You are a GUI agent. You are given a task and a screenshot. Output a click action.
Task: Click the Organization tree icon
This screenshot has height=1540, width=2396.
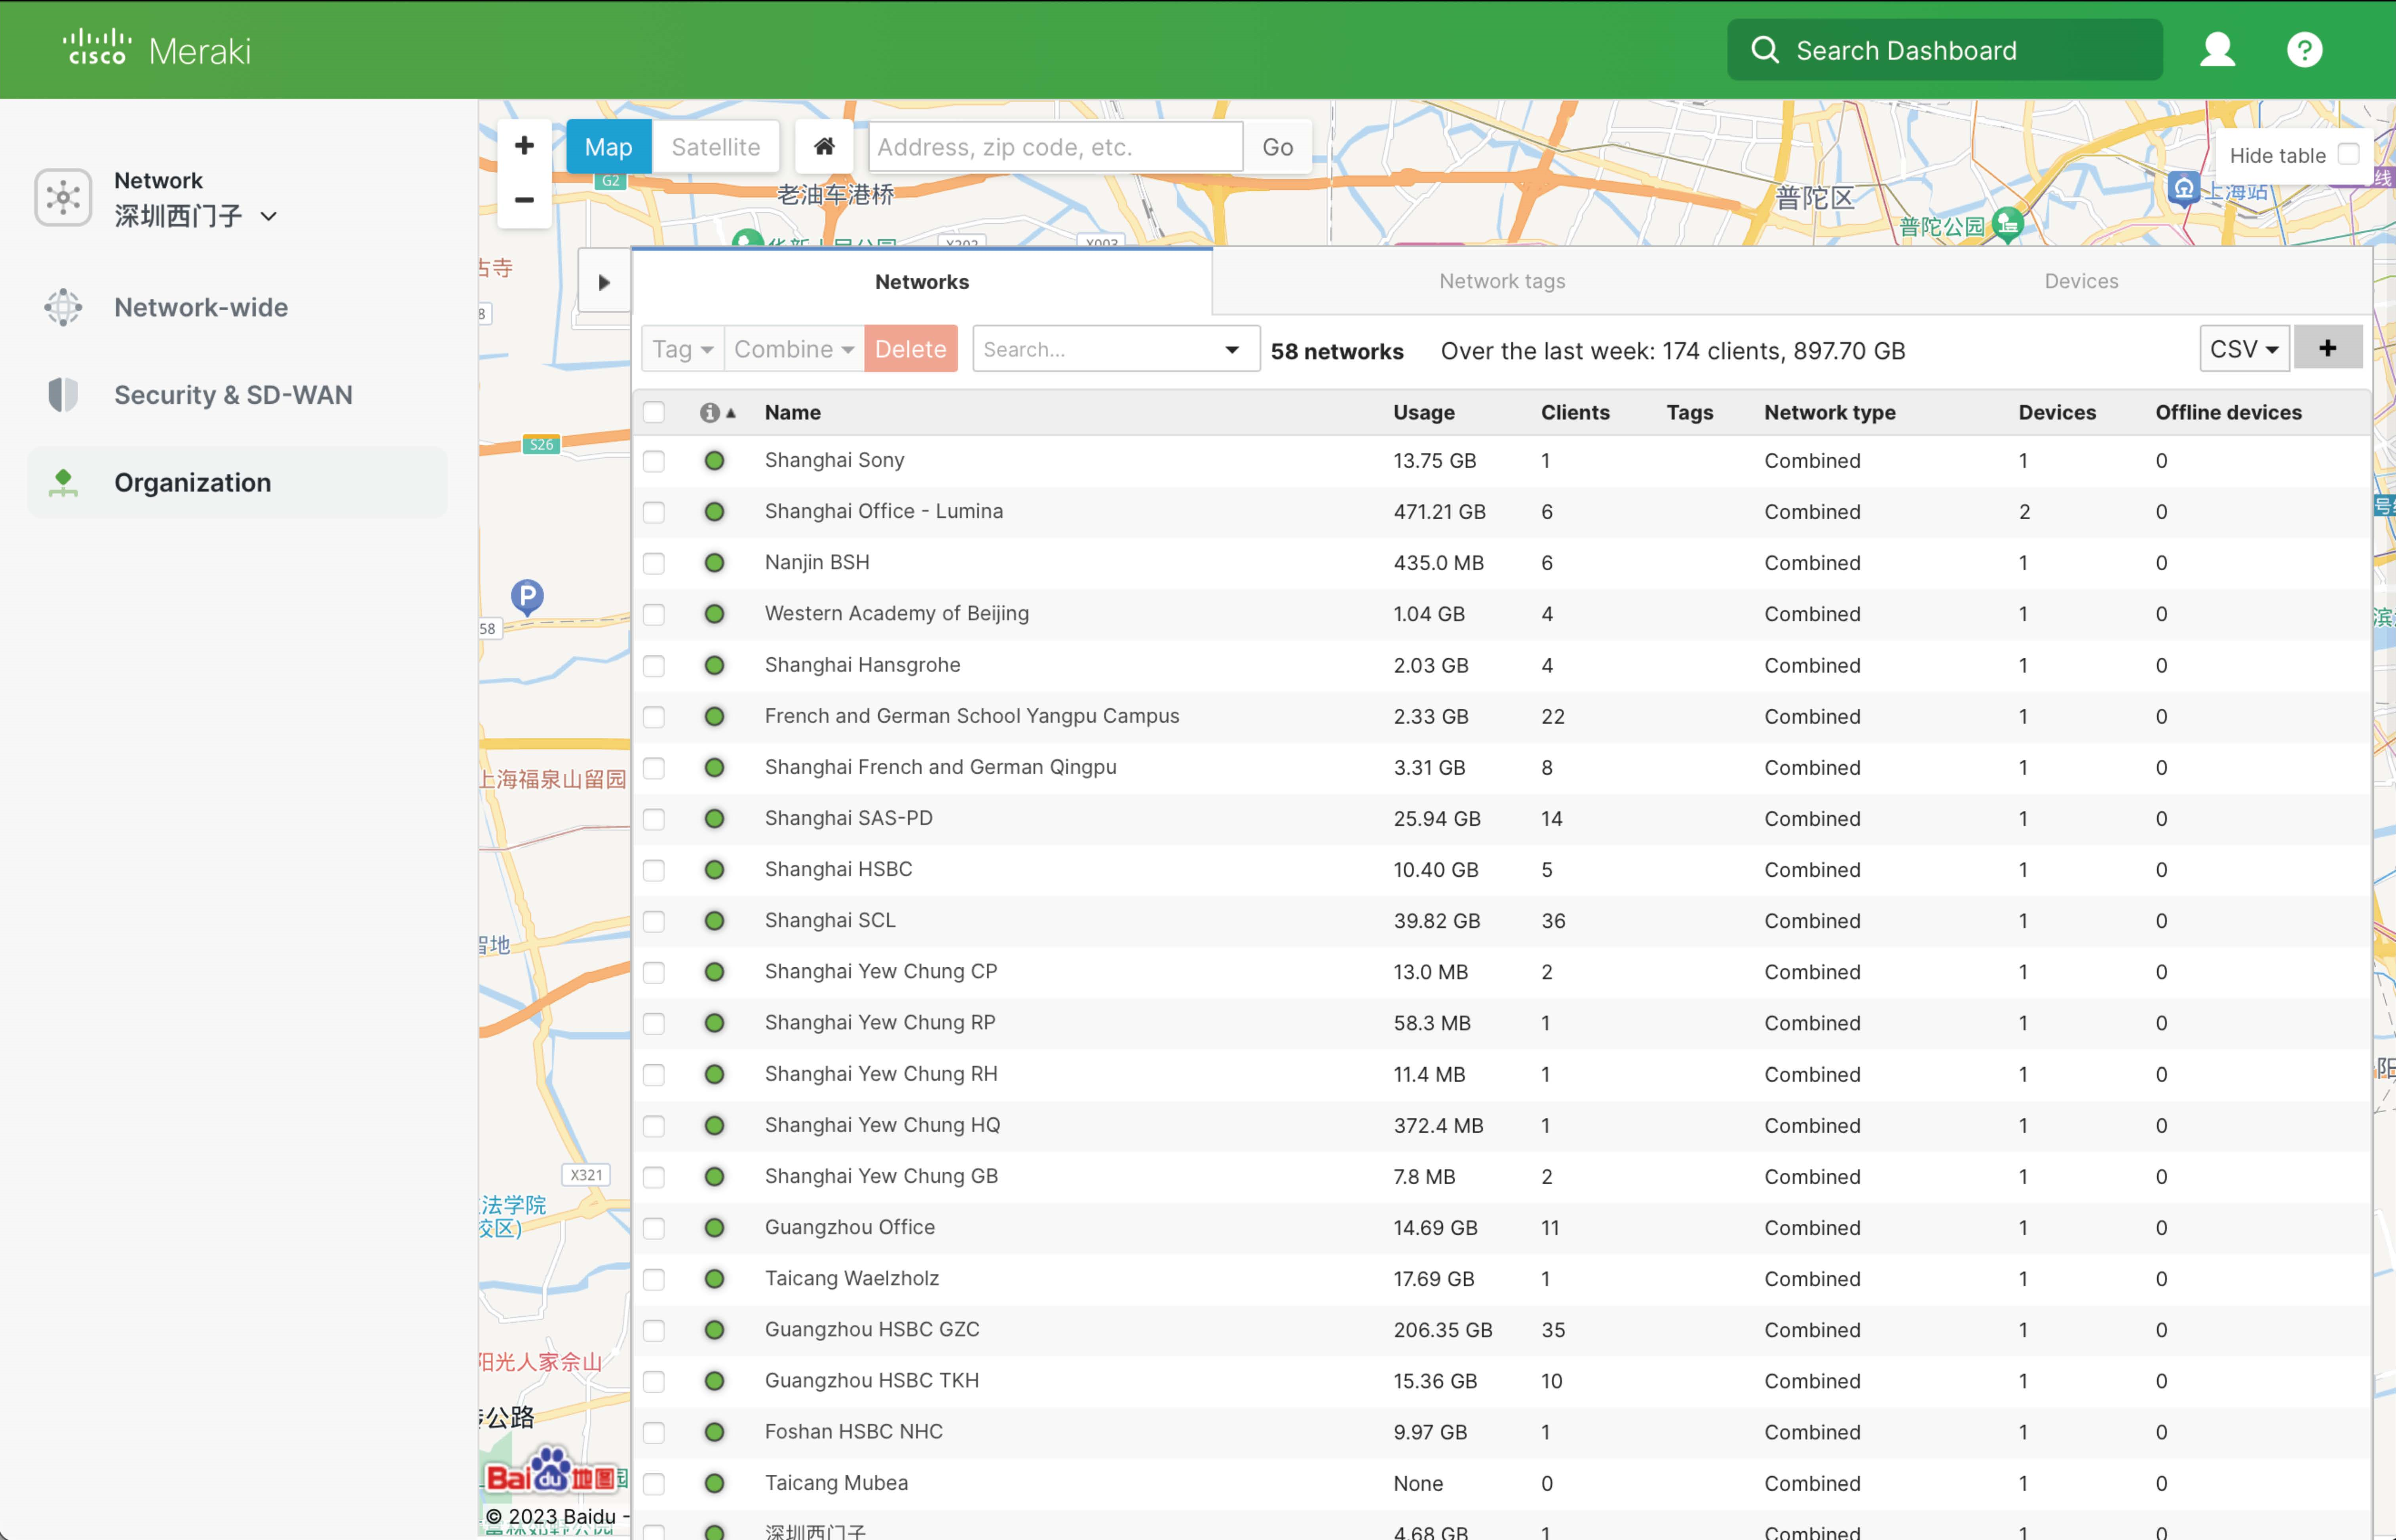click(x=63, y=483)
